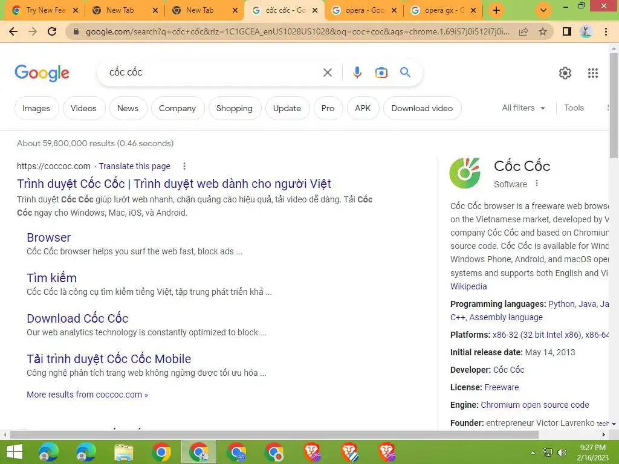Click the Cốc Cốc logo thumbnail
Viewport: 619px width, 464px height.
click(x=465, y=173)
